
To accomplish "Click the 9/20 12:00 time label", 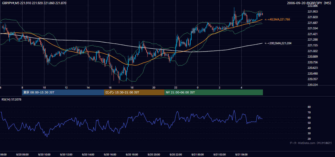I will [66, 155].
